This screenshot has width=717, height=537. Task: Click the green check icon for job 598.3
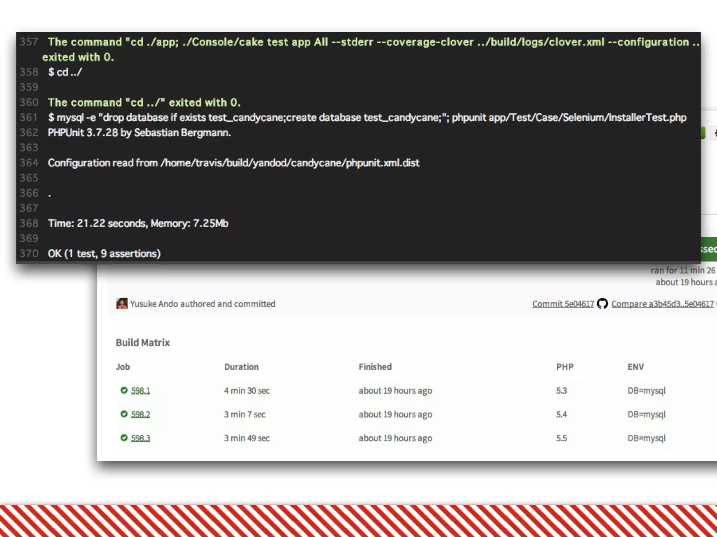[x=124, y=438]
